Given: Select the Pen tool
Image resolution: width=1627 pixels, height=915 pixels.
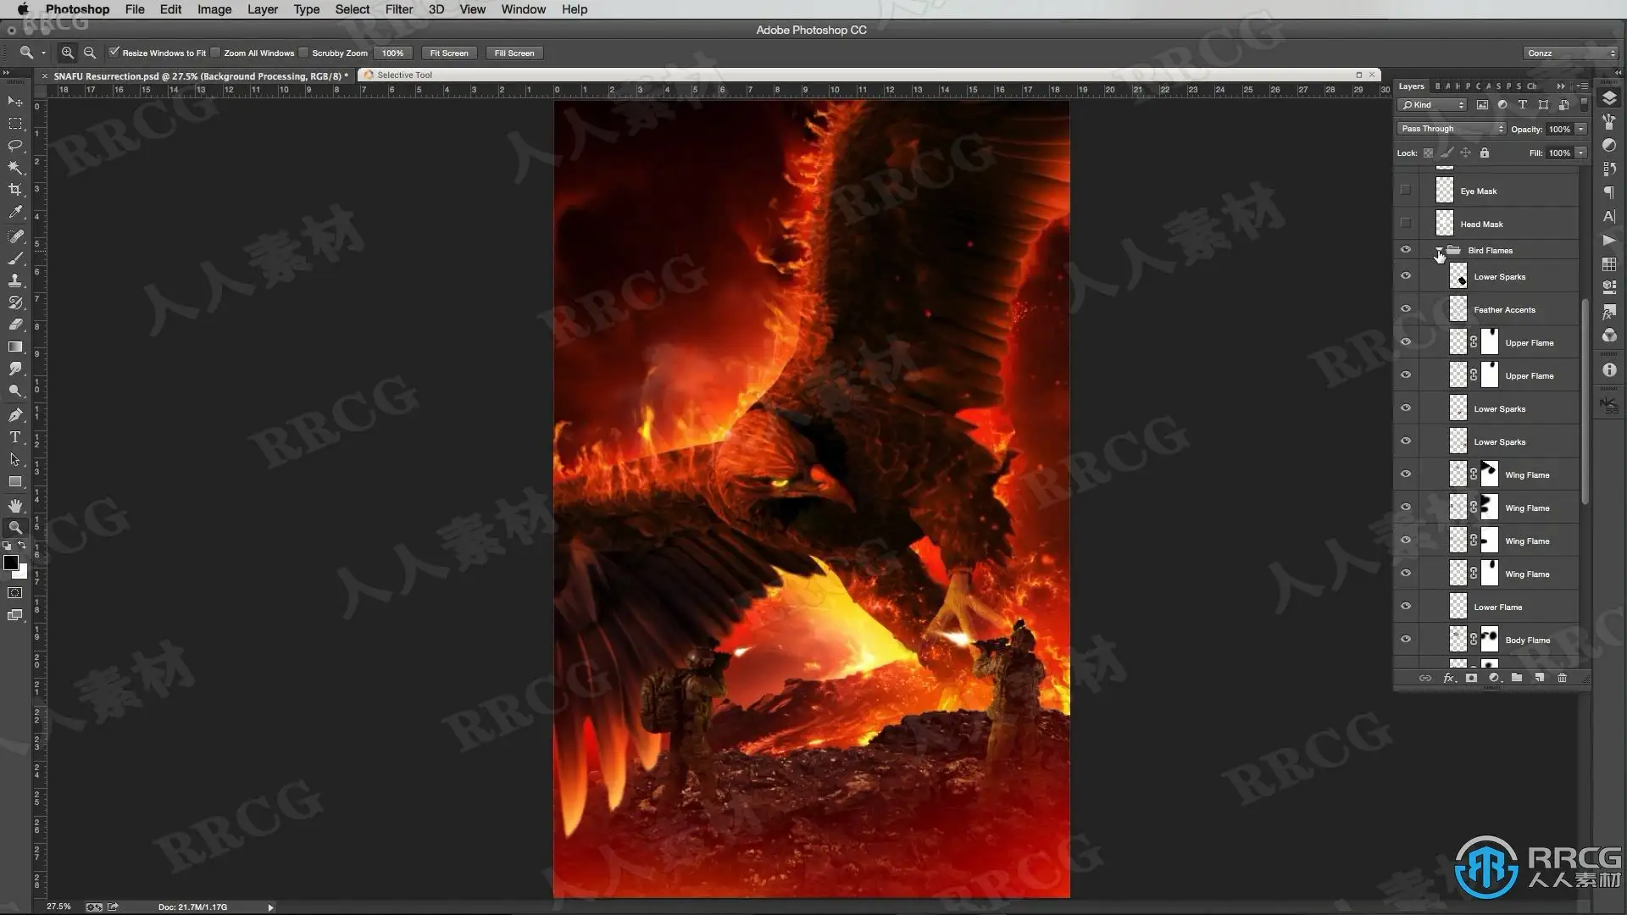Looking at the screenshot, I should (x=15, y=414).
